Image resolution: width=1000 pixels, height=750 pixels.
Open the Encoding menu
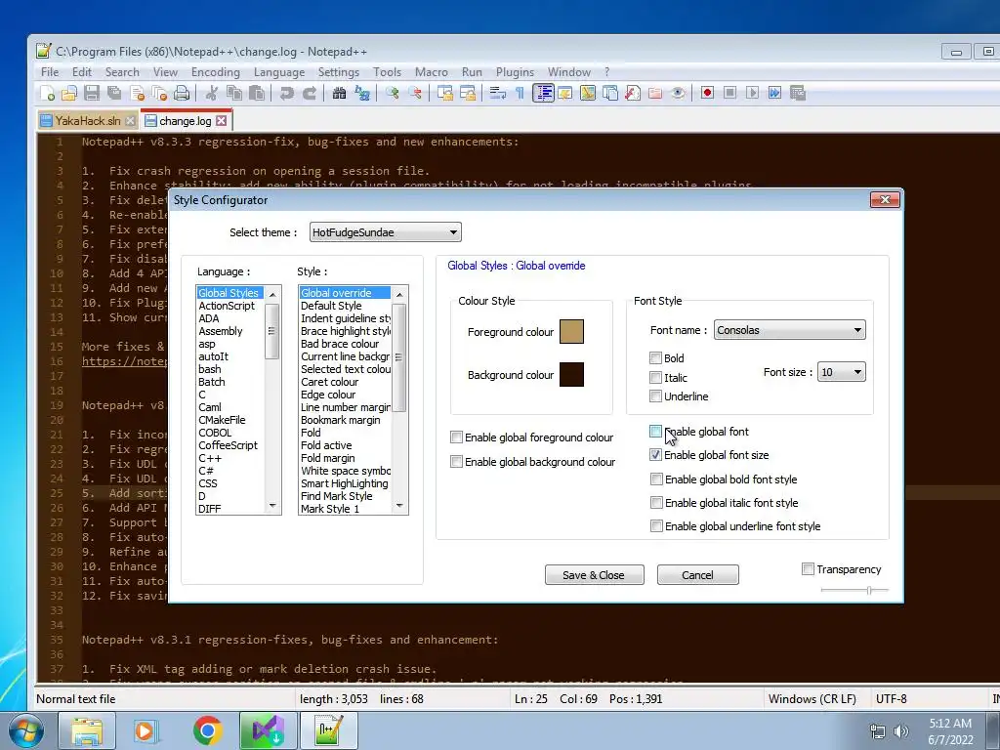pyautogui.click(x=216, y=72)
